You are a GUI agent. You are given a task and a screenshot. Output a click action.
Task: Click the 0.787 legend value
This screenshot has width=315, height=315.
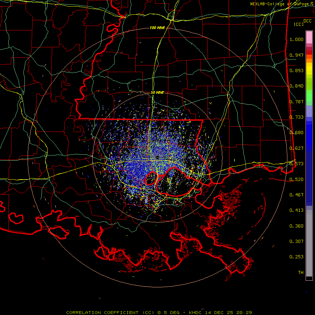click(x=296, y=101)
